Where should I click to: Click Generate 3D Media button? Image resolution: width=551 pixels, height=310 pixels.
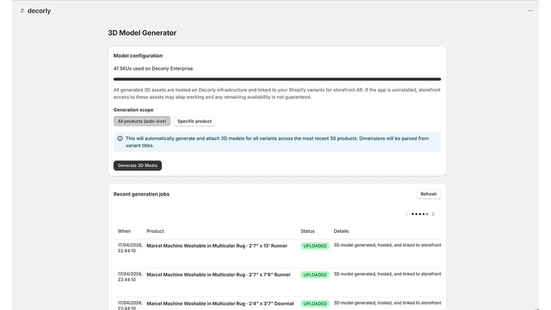pos(137,165)
